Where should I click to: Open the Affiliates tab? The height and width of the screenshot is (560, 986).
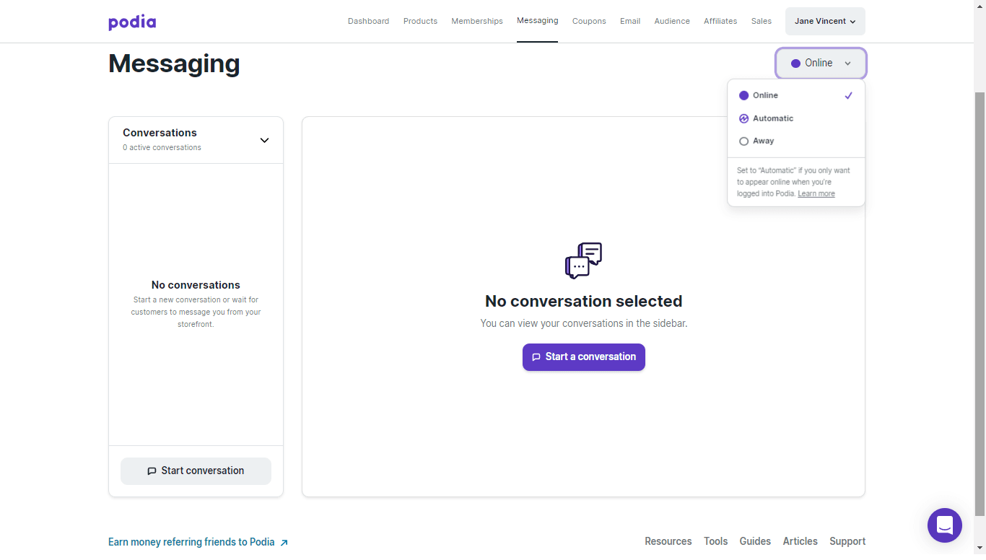pos(720,21)
